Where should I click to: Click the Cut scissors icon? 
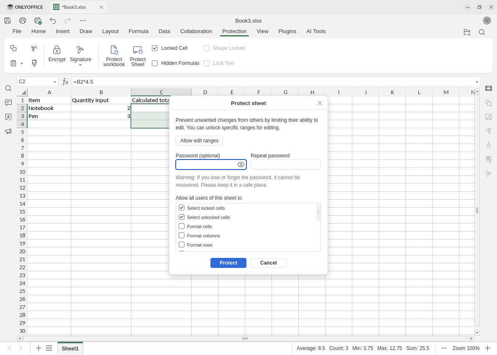(34, 48)
